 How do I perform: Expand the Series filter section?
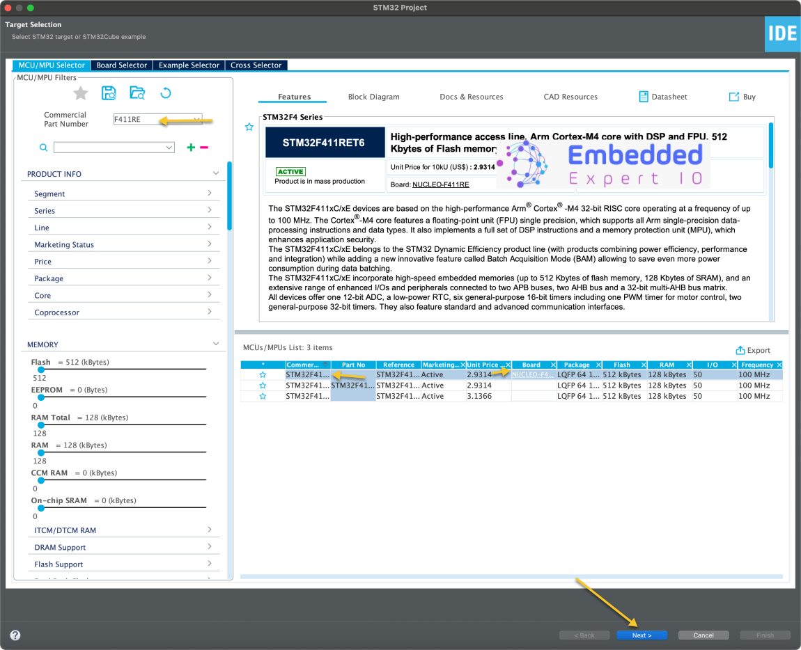coord(122,211)
